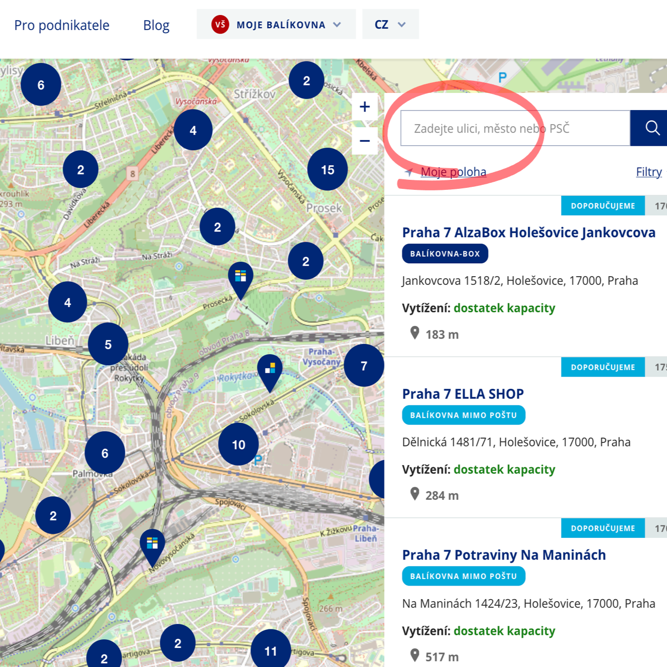
Task: Open the cluster marker 6 near Palmovka
Action: [x=105, y=453]
